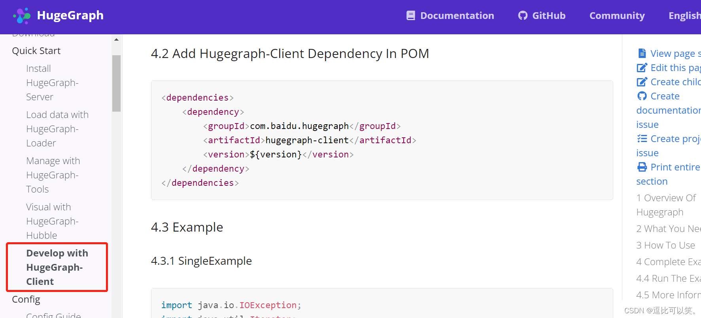Click the View page source file icon

point(642,53)
